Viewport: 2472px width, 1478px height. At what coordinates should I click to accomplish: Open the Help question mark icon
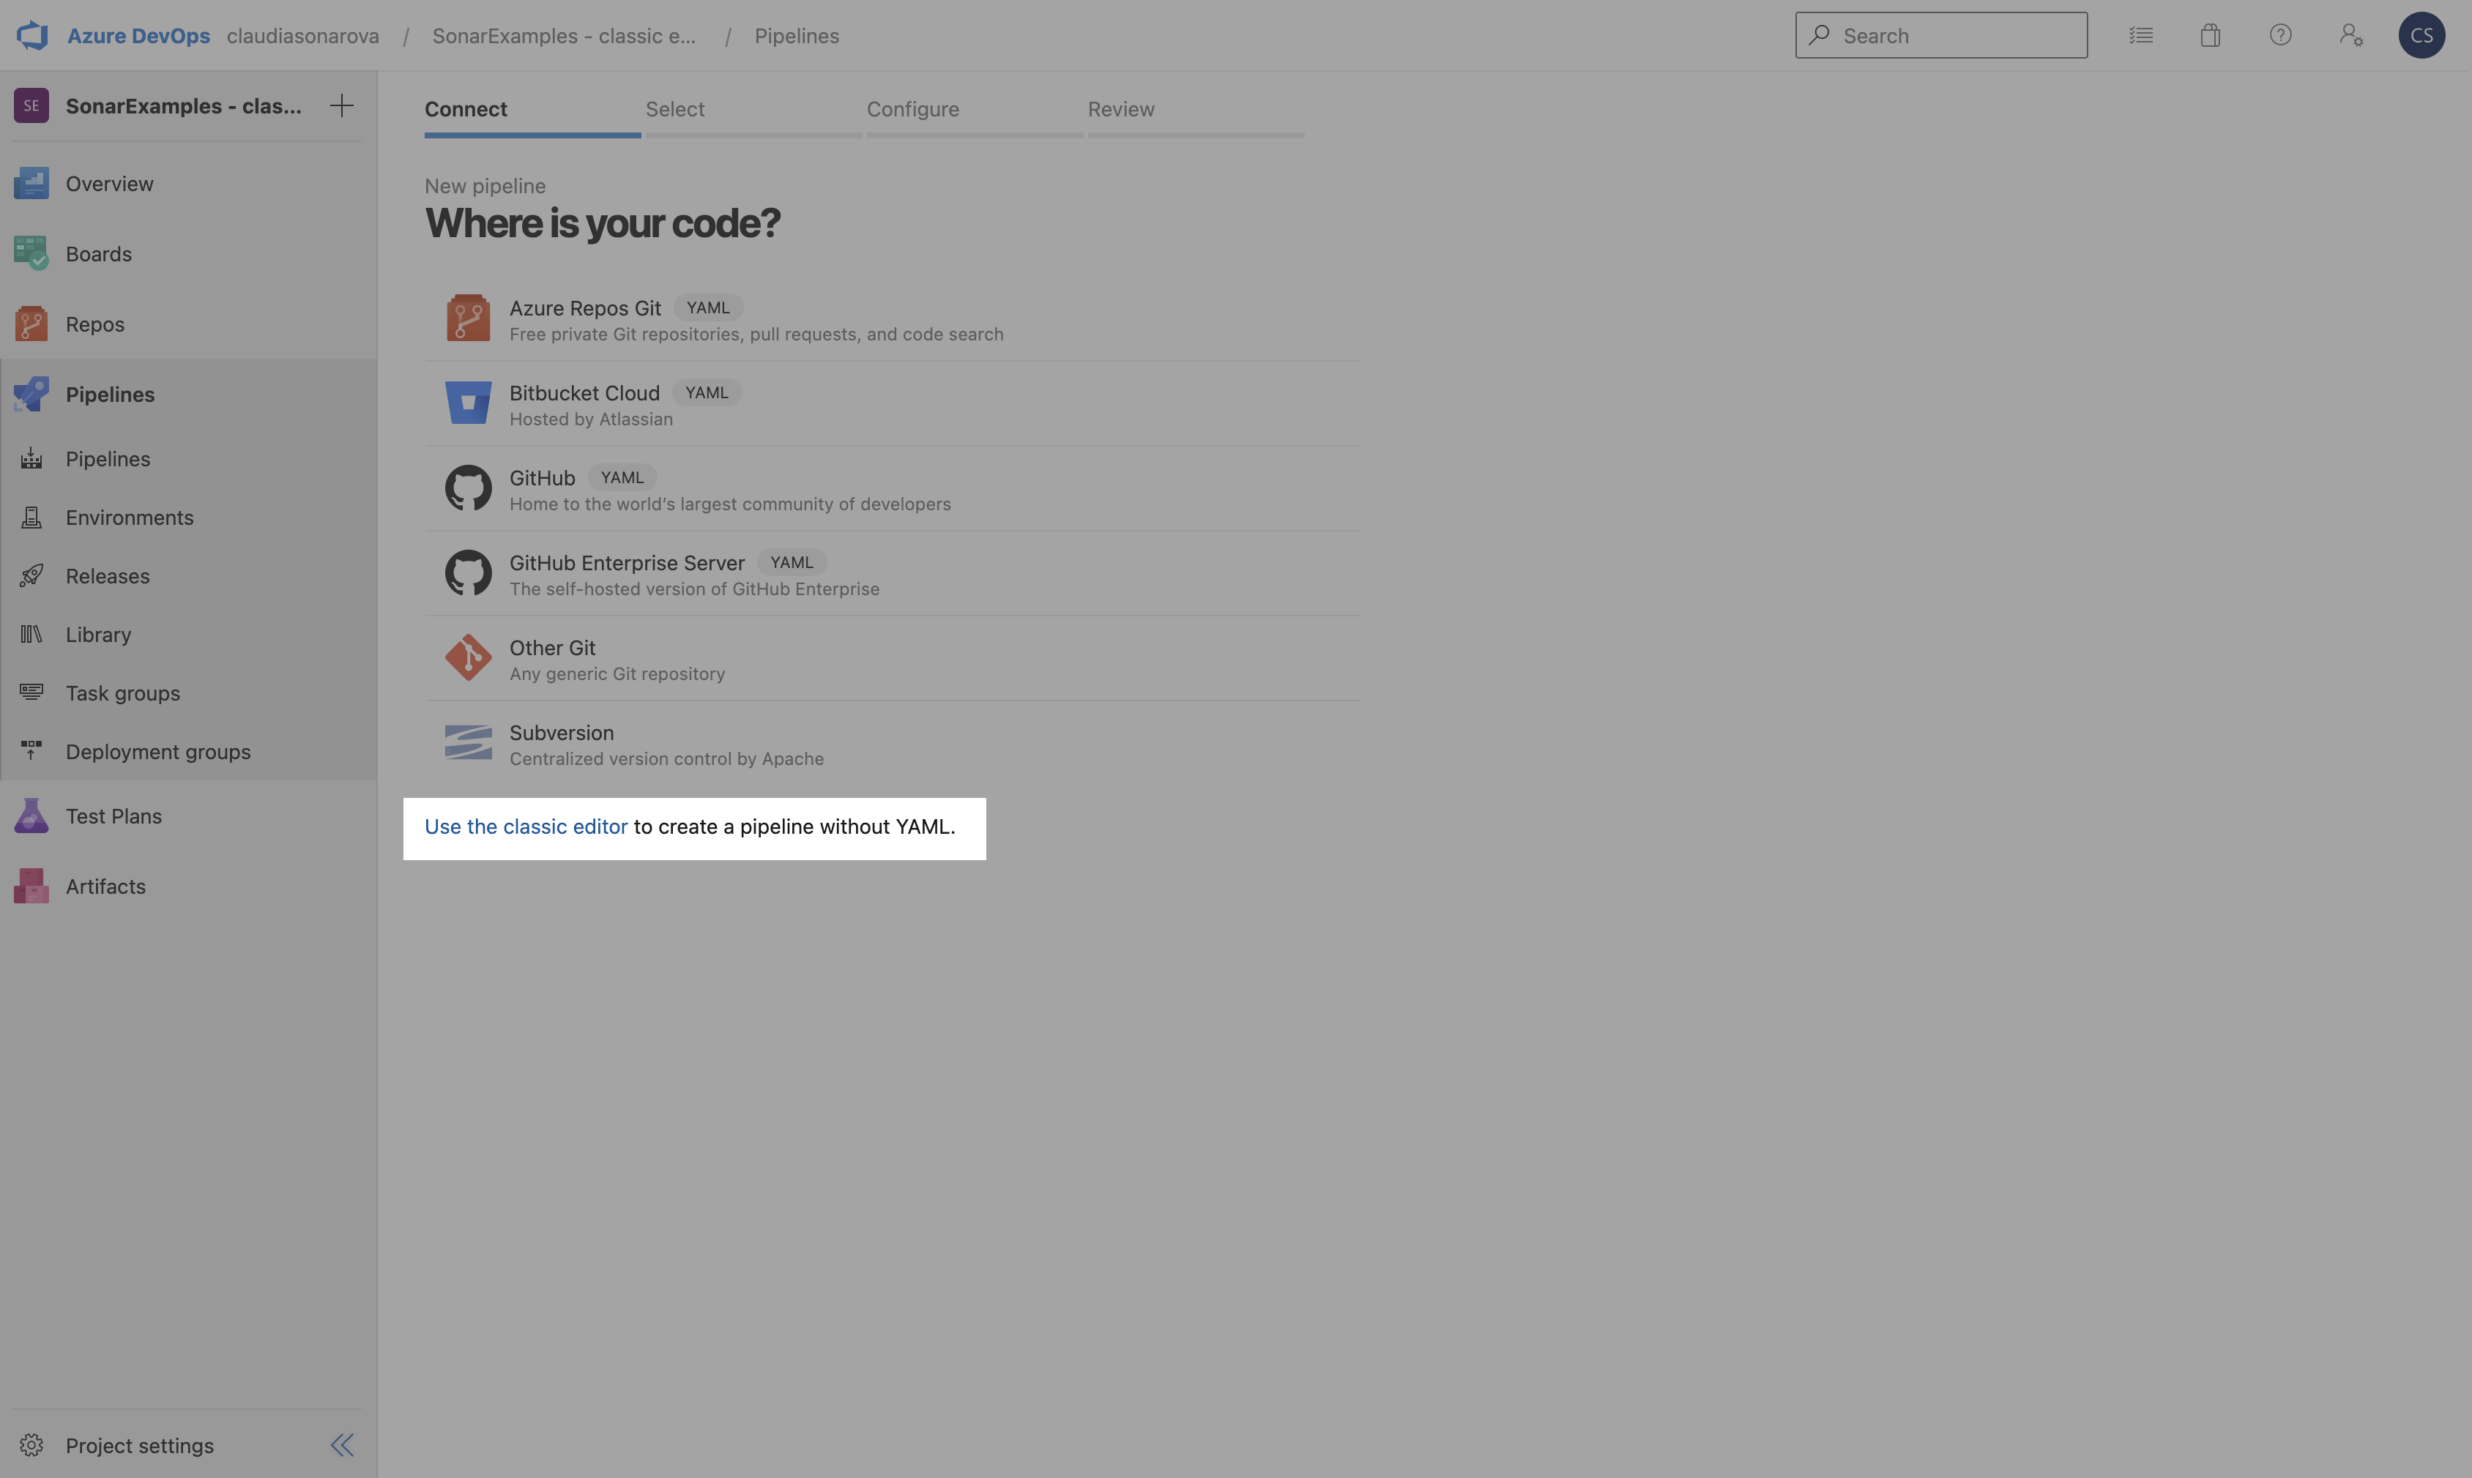[2279, 35]
